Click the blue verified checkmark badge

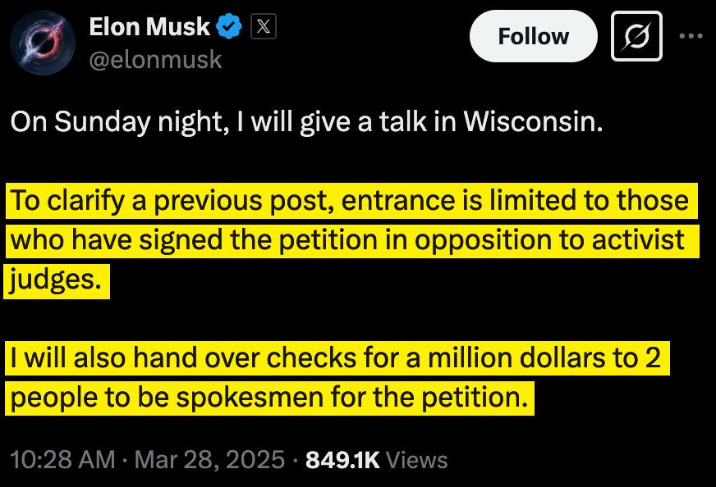[x=229, y=26]
